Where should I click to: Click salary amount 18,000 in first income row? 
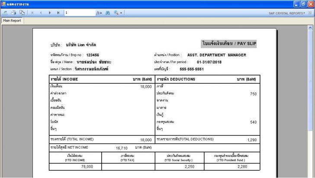146,86
